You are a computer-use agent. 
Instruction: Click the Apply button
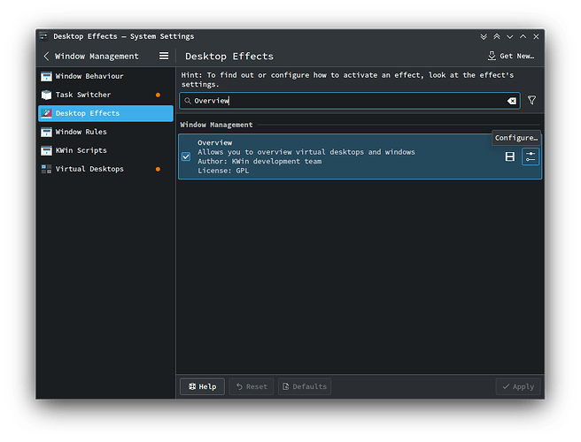click(x=518, y=386)
